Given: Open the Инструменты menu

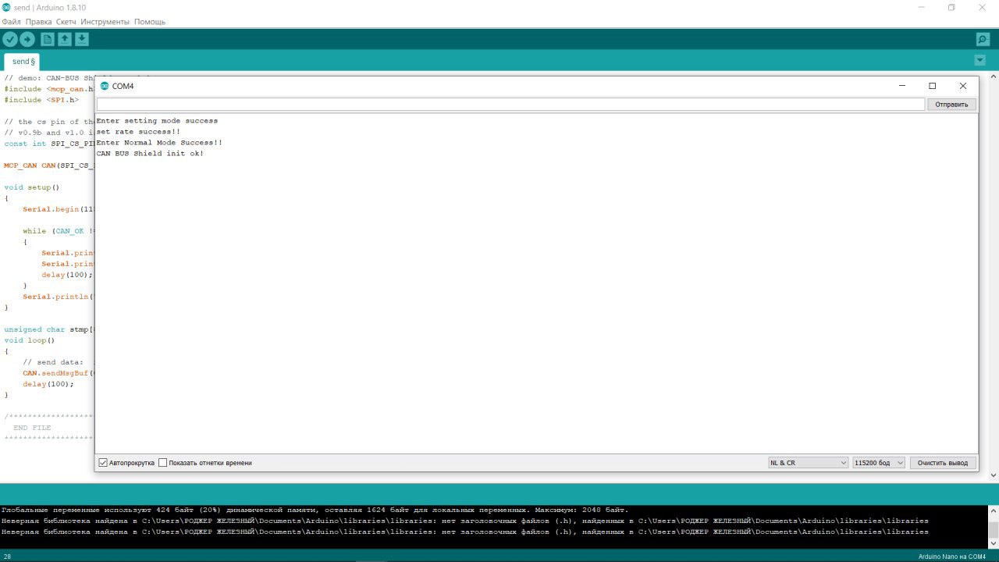Looking at the screenshot, I should [x=105, y=22].
